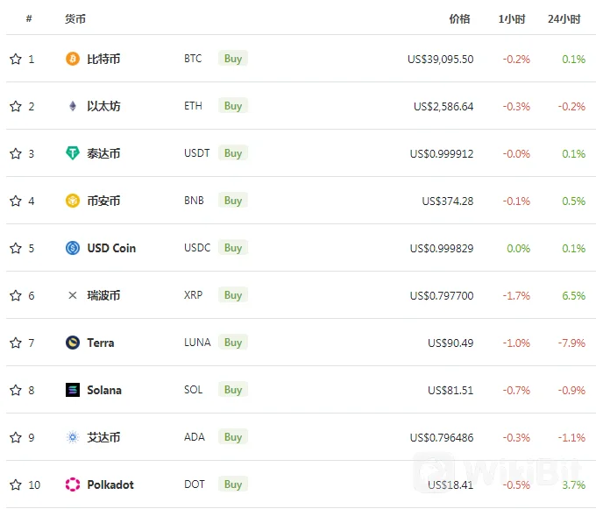Click the Solana logo icon
The width and height of the screenshot is (596, 509).
(x=73, y=390)
